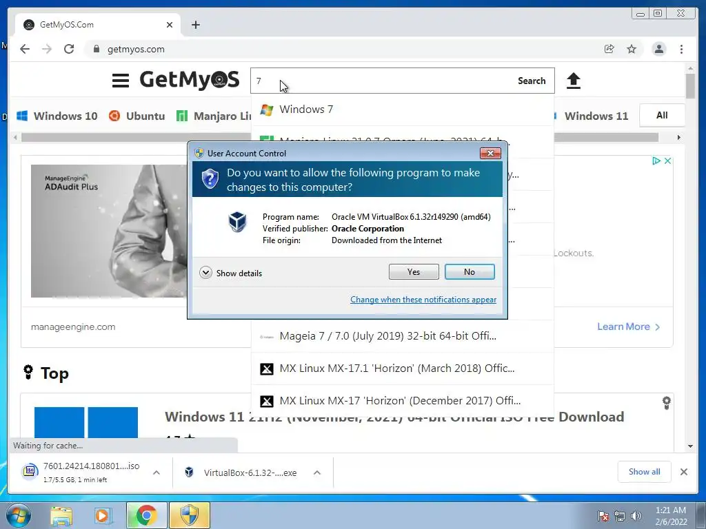Share this page icon in Chrome
Image resolution: width=706 pixels, height=529 pixels.
click(x=609, y=49)
